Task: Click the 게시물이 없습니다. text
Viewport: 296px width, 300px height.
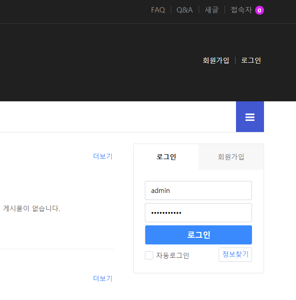Action: point(32,208)
